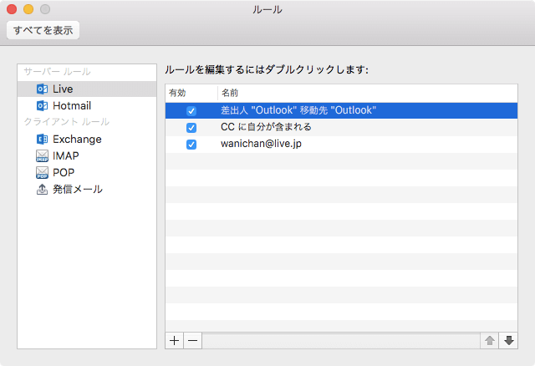
Task: Select the Live server rules entry
Action: coord(87,89)
